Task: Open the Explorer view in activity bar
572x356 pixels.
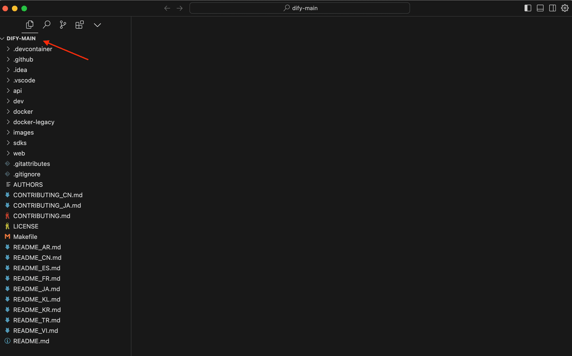Action: click(30, 25)
